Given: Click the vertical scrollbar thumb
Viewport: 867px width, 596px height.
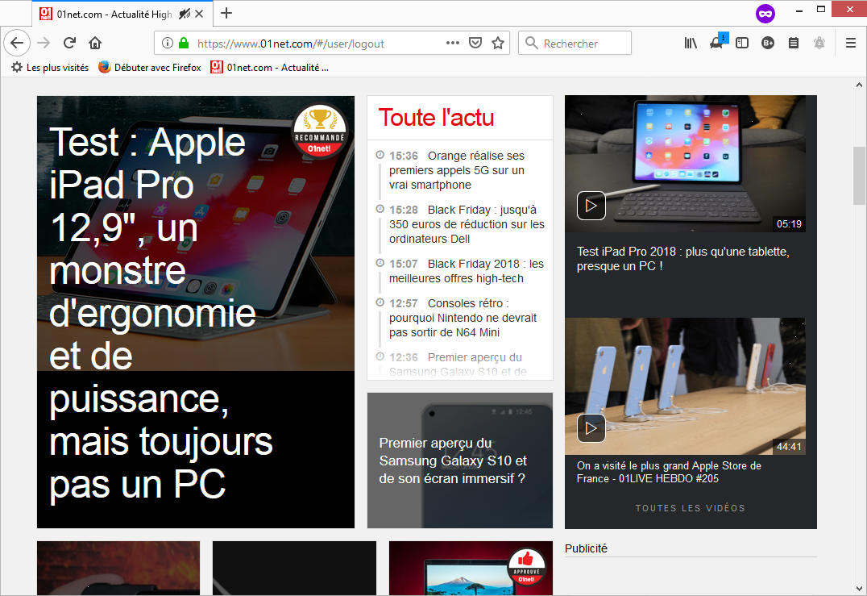Looking at the screenshot, I should coord(859,176).
